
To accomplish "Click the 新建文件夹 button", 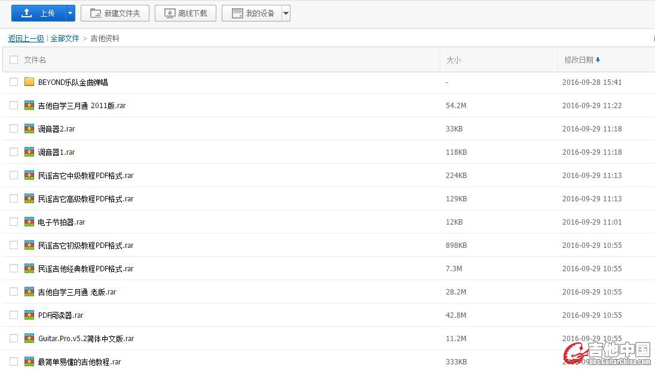I will coord(115,13).
